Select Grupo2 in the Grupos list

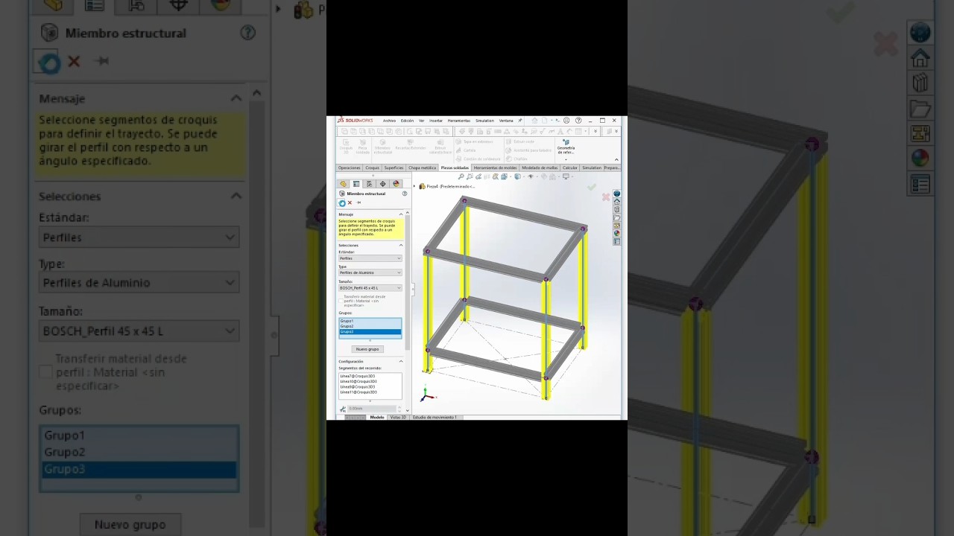370,326
